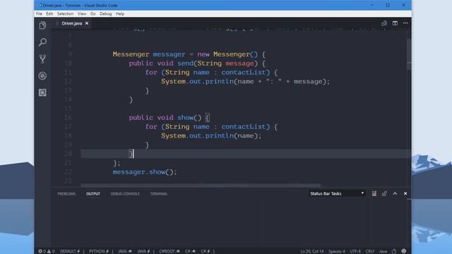Click the vertical scrollbar of the code editor
The width and height of the screenshot is (452, 254).
tap(409, 54)
